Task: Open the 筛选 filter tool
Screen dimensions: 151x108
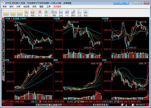Action: coord(85,13)
